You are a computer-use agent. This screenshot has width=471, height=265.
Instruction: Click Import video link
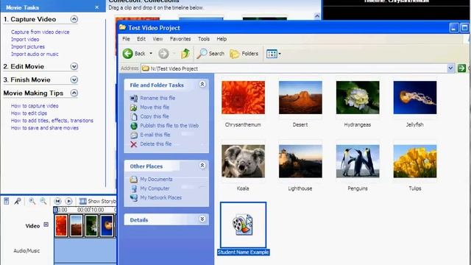pyautogui.click(x=25, y=39)
